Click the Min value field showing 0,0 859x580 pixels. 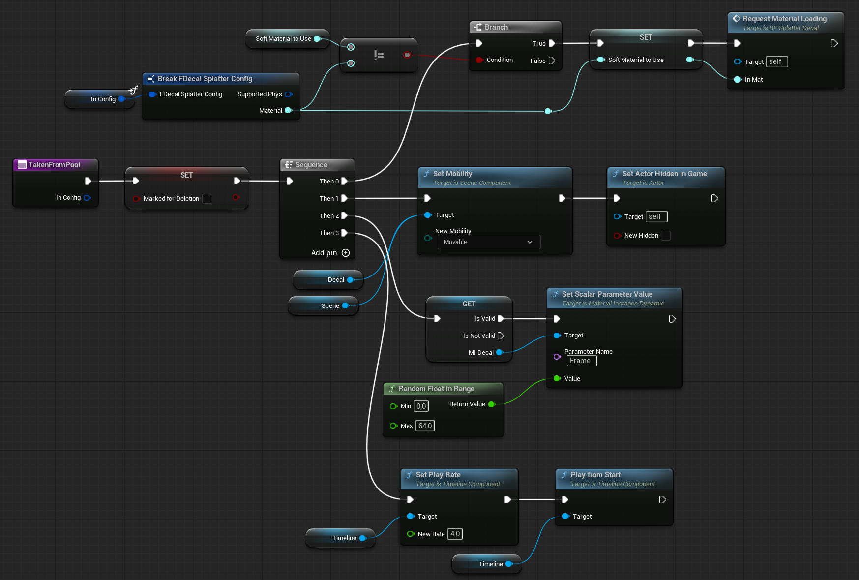pyautogui.click(x=421, y=406)
